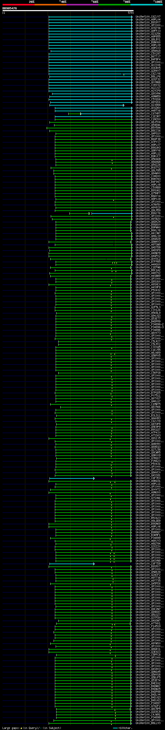Image resolution: width=165 pixels, height=730 pixels.
Task: Open hit UniRef100_Q9FPJ3
Action: click(x=148, y=31)
